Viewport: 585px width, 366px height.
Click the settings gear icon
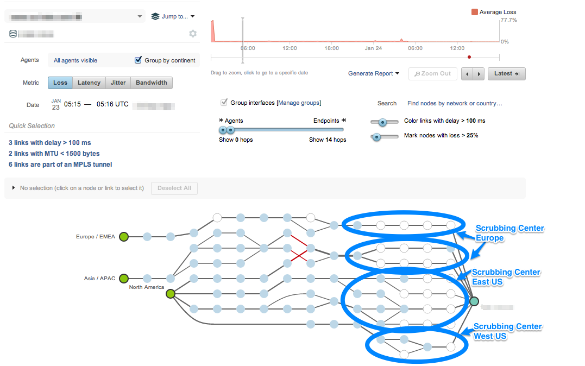[x=193, y=34]
